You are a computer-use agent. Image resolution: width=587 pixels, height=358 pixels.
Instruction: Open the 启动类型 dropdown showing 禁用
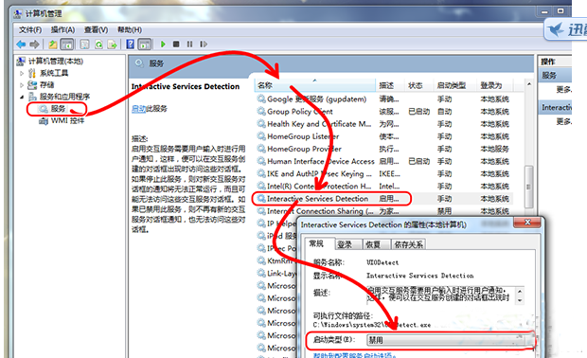pos(451,340)
